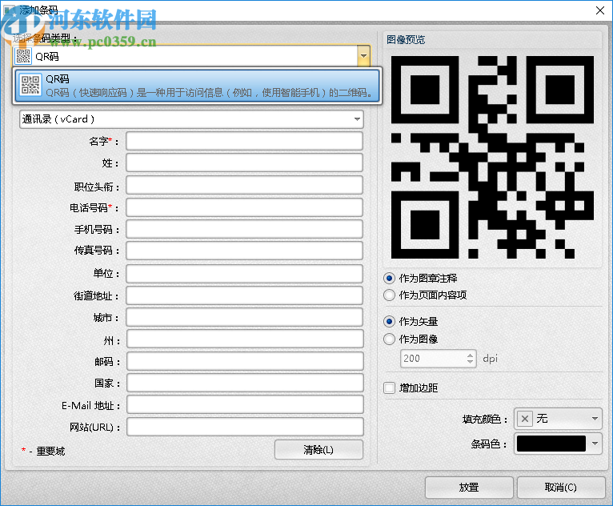Expand the barcode type dropdown arrow
This screenshot has height=506, width=613.
point(363,56)
